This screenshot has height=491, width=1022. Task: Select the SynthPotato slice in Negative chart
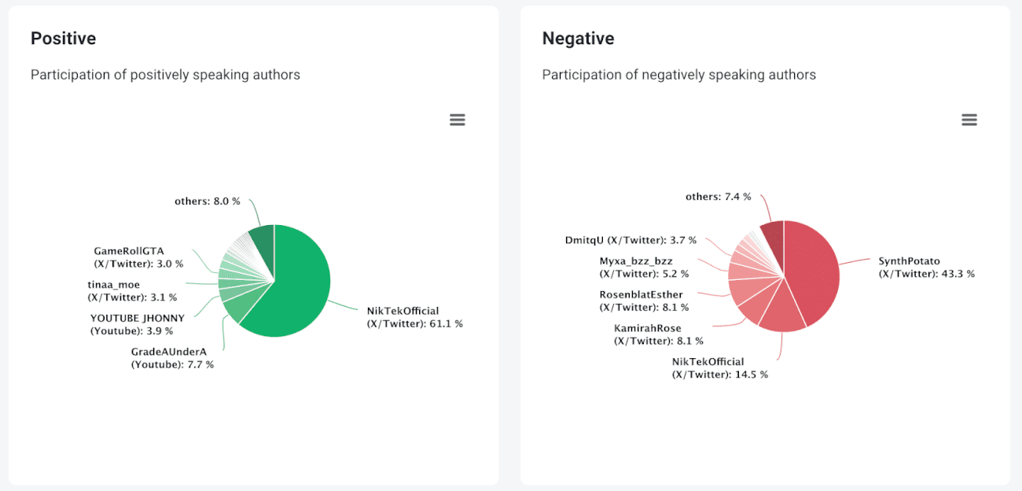[814, 271]
